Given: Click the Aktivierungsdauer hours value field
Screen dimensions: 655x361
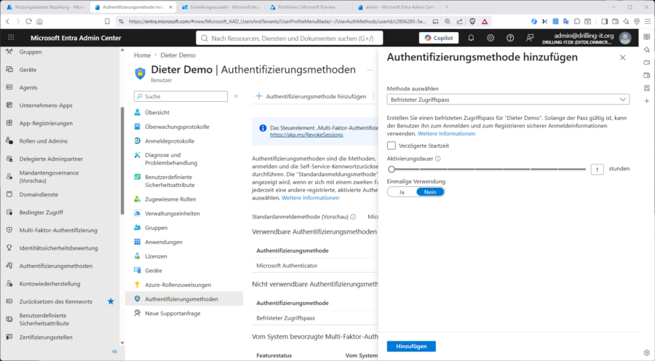Looking at the screenshot, I should (x=597, y=169).
